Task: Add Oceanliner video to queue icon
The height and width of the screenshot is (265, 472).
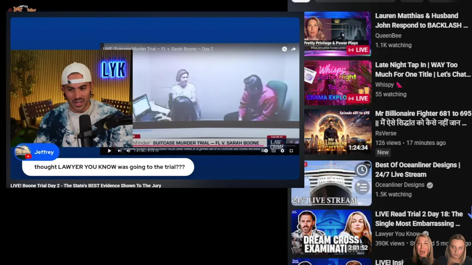Action: coord(362,187)
